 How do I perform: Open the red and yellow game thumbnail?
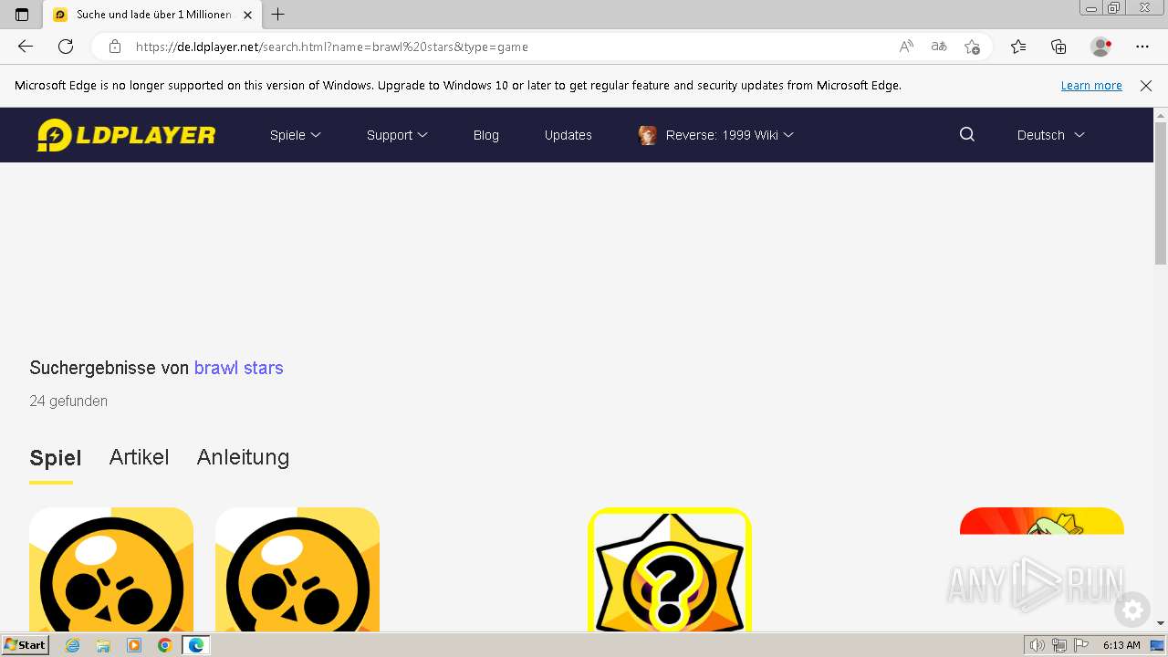click(x=1042, y=521)
